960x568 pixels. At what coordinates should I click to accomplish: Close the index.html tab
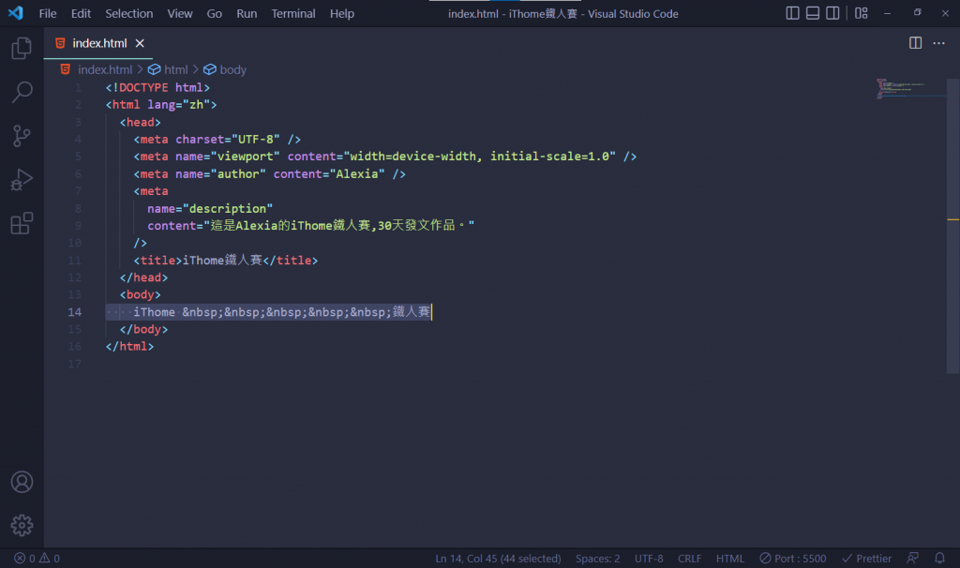tap(140, 43)
